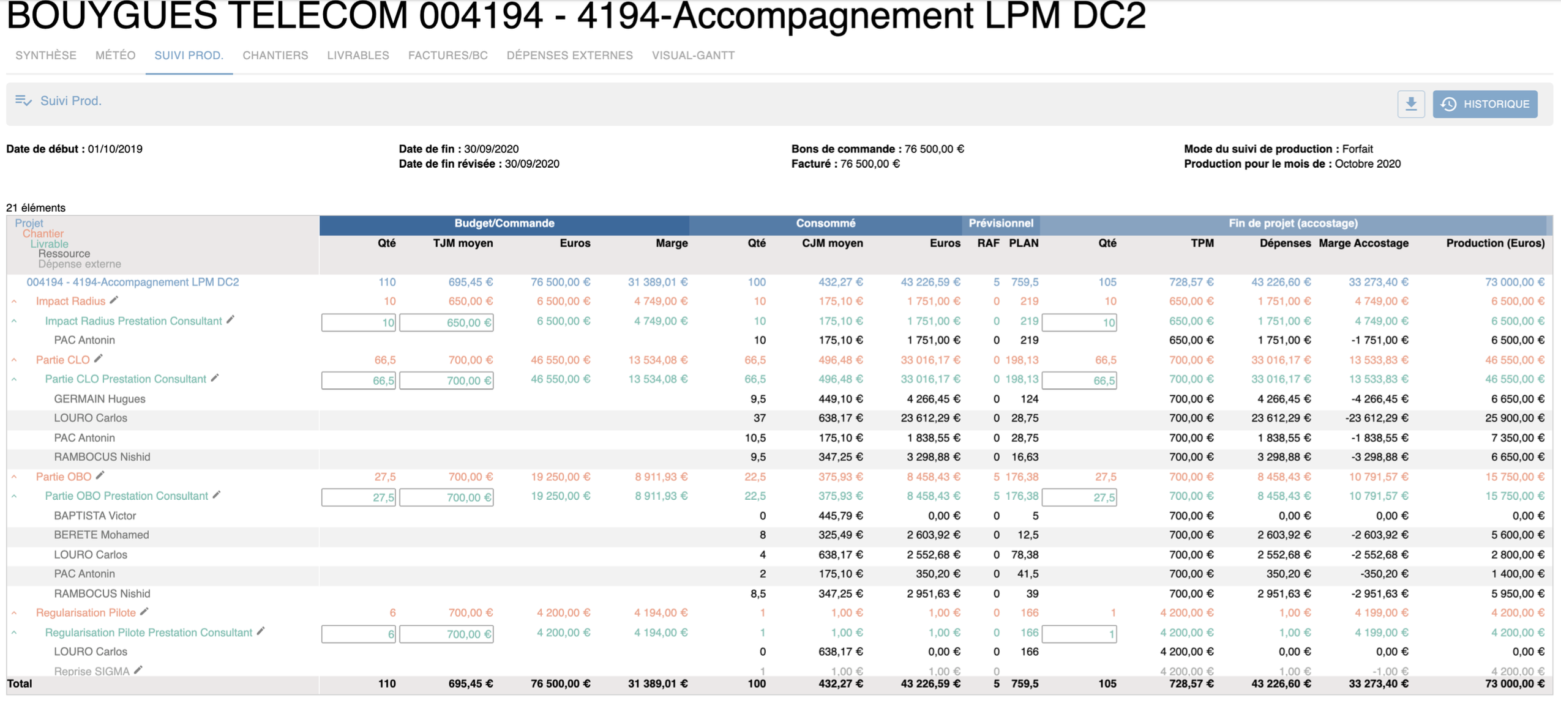Collapse Partie OBO Prestation Consultant livrable
The width and height of the screenshot is (1561, 728).
tap(14, 497)
